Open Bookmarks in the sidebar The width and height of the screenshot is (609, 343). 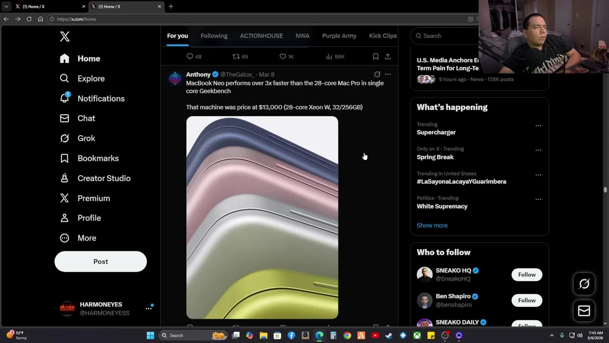coord(89,158)
